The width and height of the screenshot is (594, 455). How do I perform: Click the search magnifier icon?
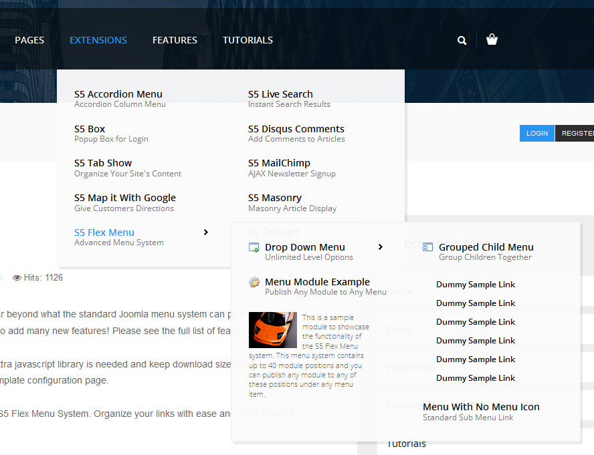click(462, 40)
